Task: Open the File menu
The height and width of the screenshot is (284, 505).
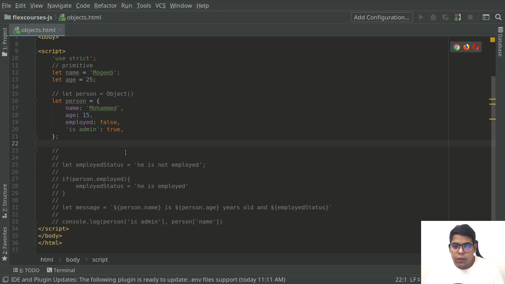Action: coord(6,6)
